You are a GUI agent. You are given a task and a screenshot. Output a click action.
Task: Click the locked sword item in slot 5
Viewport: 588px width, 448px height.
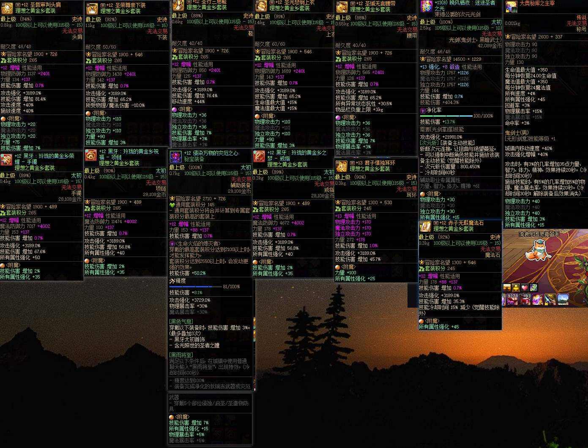(x=550, y=299)
